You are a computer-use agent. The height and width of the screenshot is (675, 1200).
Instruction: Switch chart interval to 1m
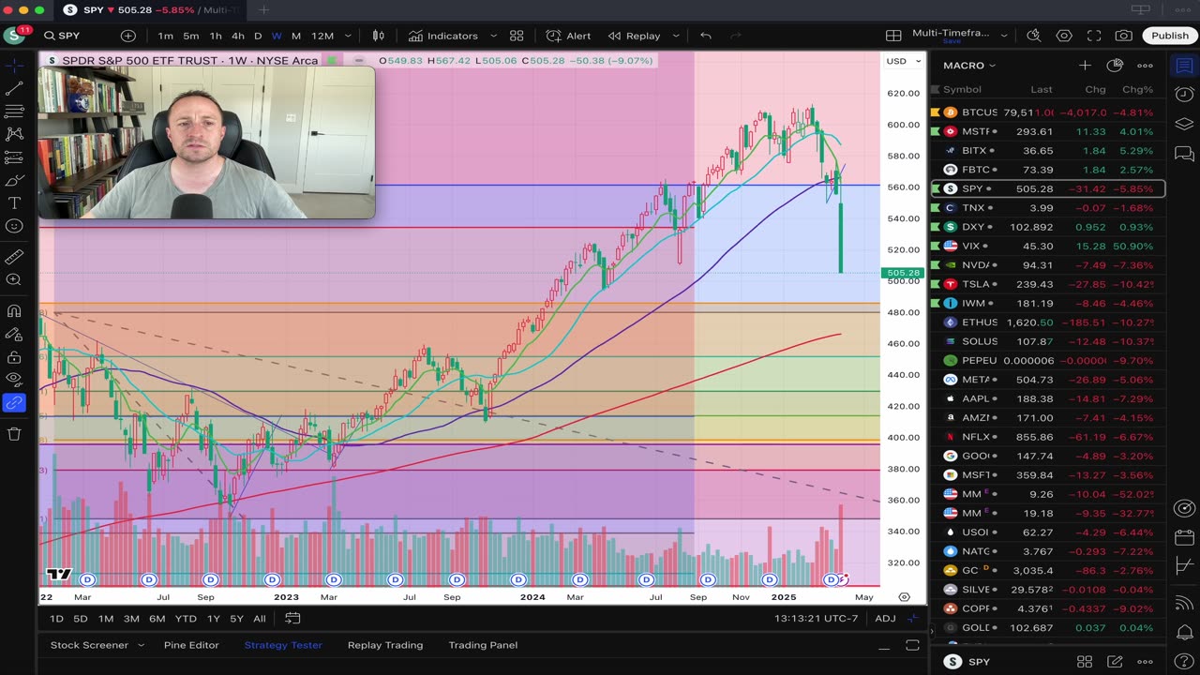click(165, 36)
